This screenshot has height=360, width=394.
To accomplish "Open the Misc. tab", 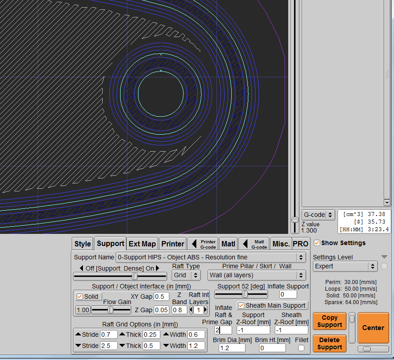I will [x=281, y=244].
